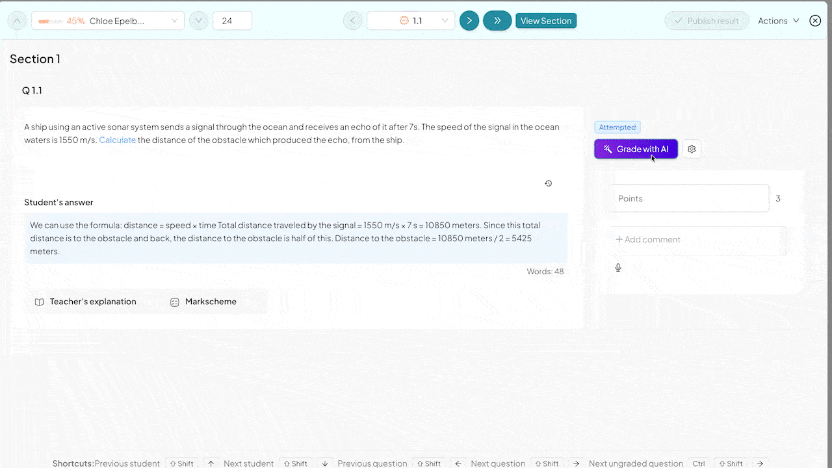Screen dimensions: 832x468
Task: Close the grading view with X
Action: point(815,21)
